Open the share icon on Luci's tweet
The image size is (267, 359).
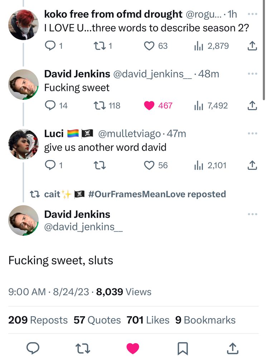(252, 165)
